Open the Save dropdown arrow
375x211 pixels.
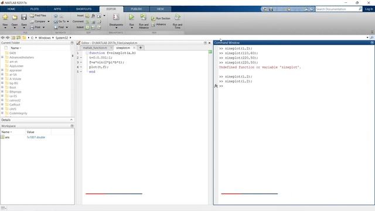(24, 28)
